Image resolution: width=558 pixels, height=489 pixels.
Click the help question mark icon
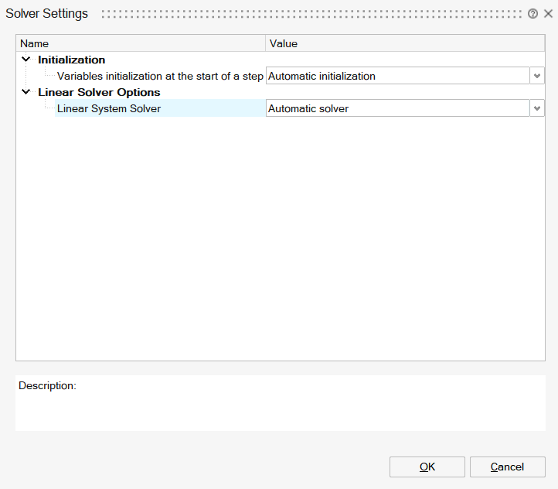pyautogui.click(x=532, y=14)
